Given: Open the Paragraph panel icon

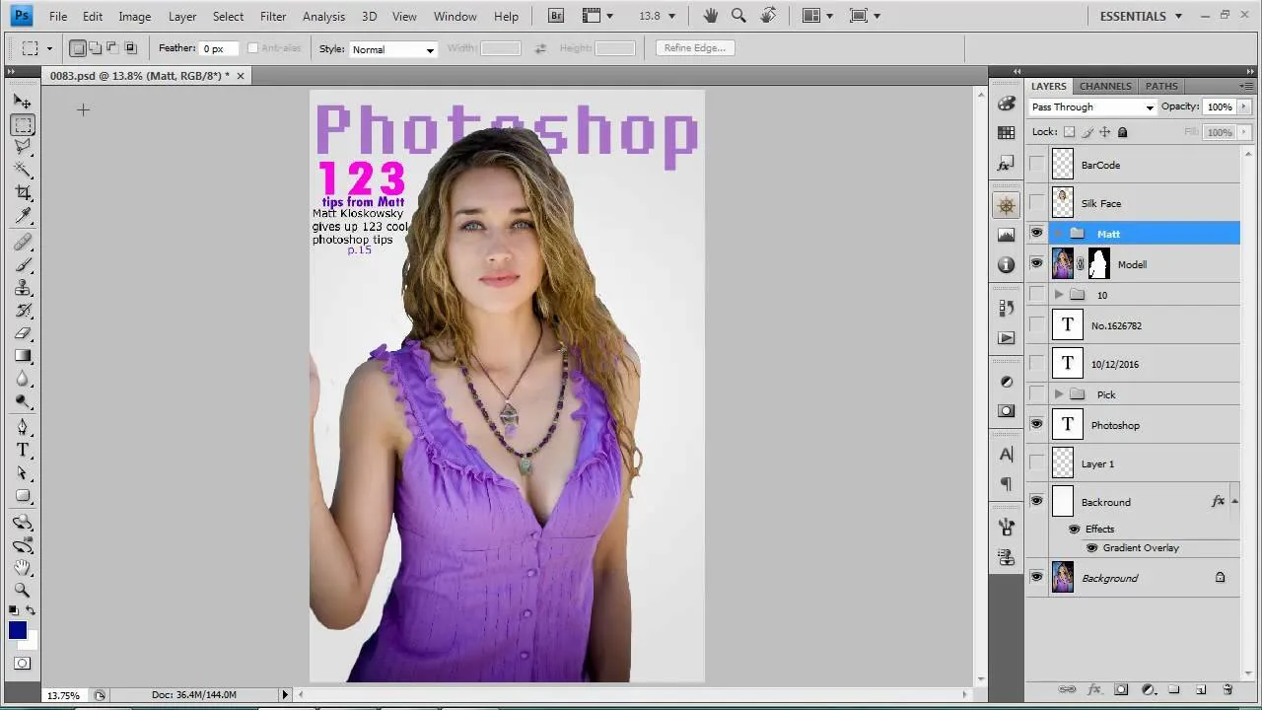Looking at the screenshot, I should (1007, 483).
